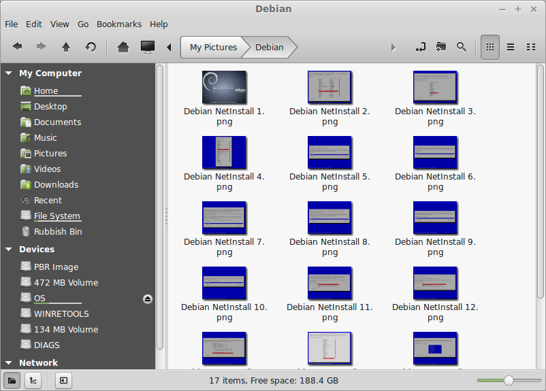Image resolution: width=546 pixels, height=391 pixels.
Task: Collapse the My Computer section
Action: [x=9, y=73]
